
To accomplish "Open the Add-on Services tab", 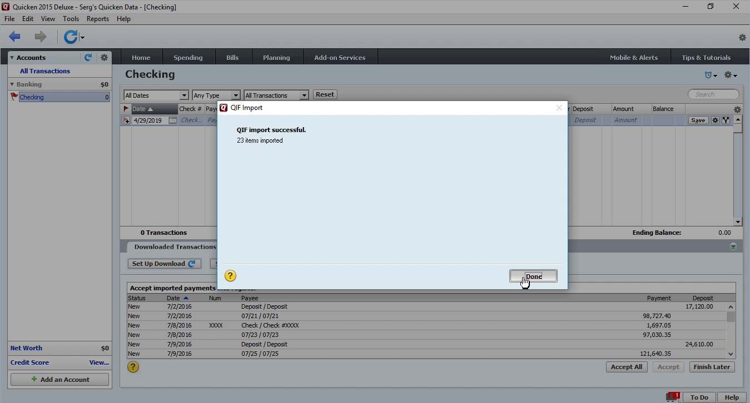I will (340, 57).
